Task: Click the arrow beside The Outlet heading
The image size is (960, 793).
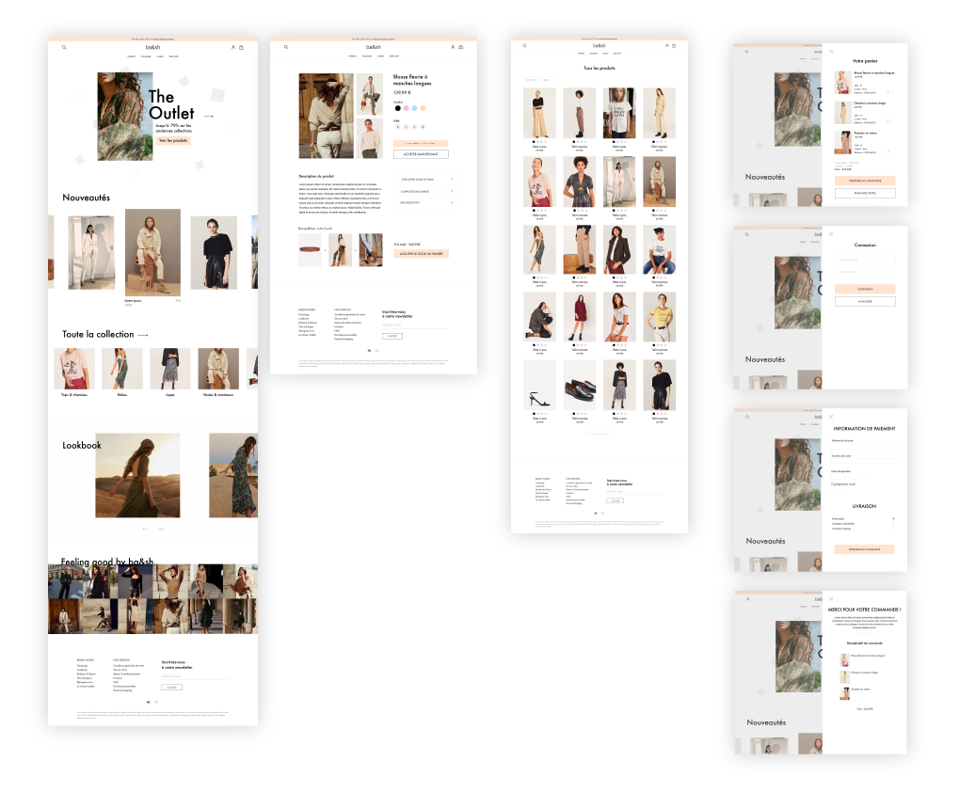Action: 209,117
